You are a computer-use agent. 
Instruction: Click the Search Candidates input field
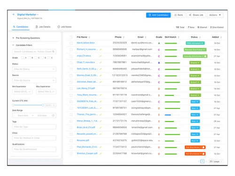(34, 52)
